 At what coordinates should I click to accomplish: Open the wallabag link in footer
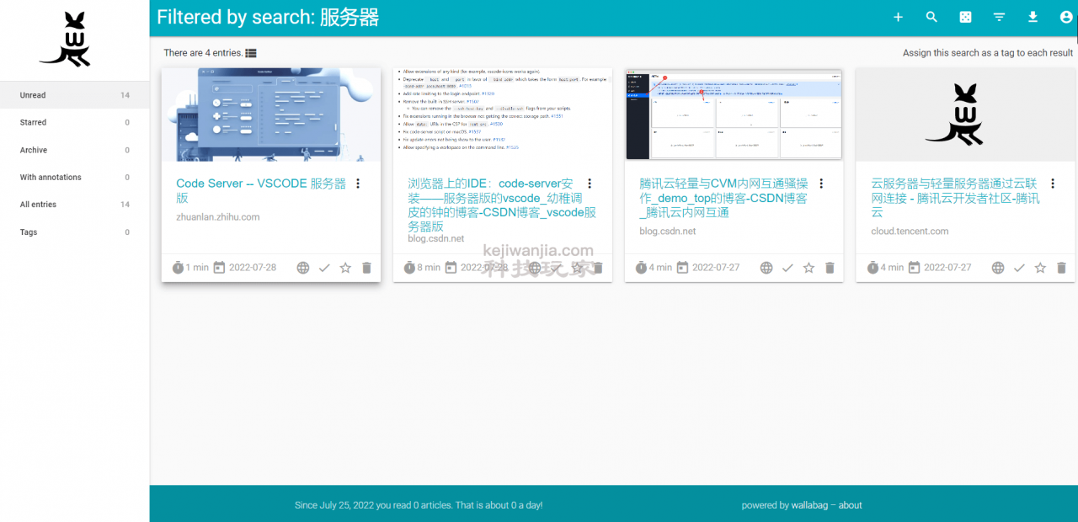pos(809,505)
